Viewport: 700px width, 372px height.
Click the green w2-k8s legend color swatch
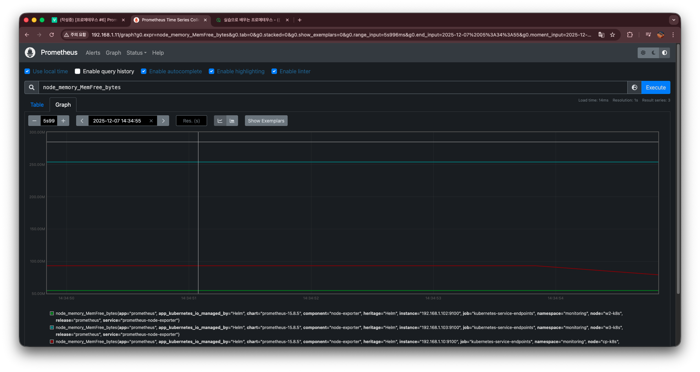[52, 313]
